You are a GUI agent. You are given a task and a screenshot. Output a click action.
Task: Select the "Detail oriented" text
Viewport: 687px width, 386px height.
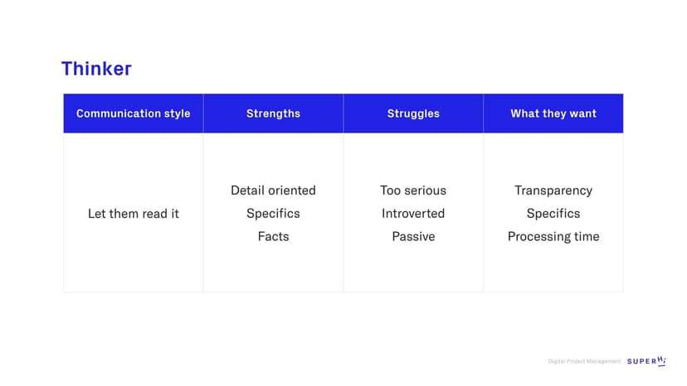point(273,191)
